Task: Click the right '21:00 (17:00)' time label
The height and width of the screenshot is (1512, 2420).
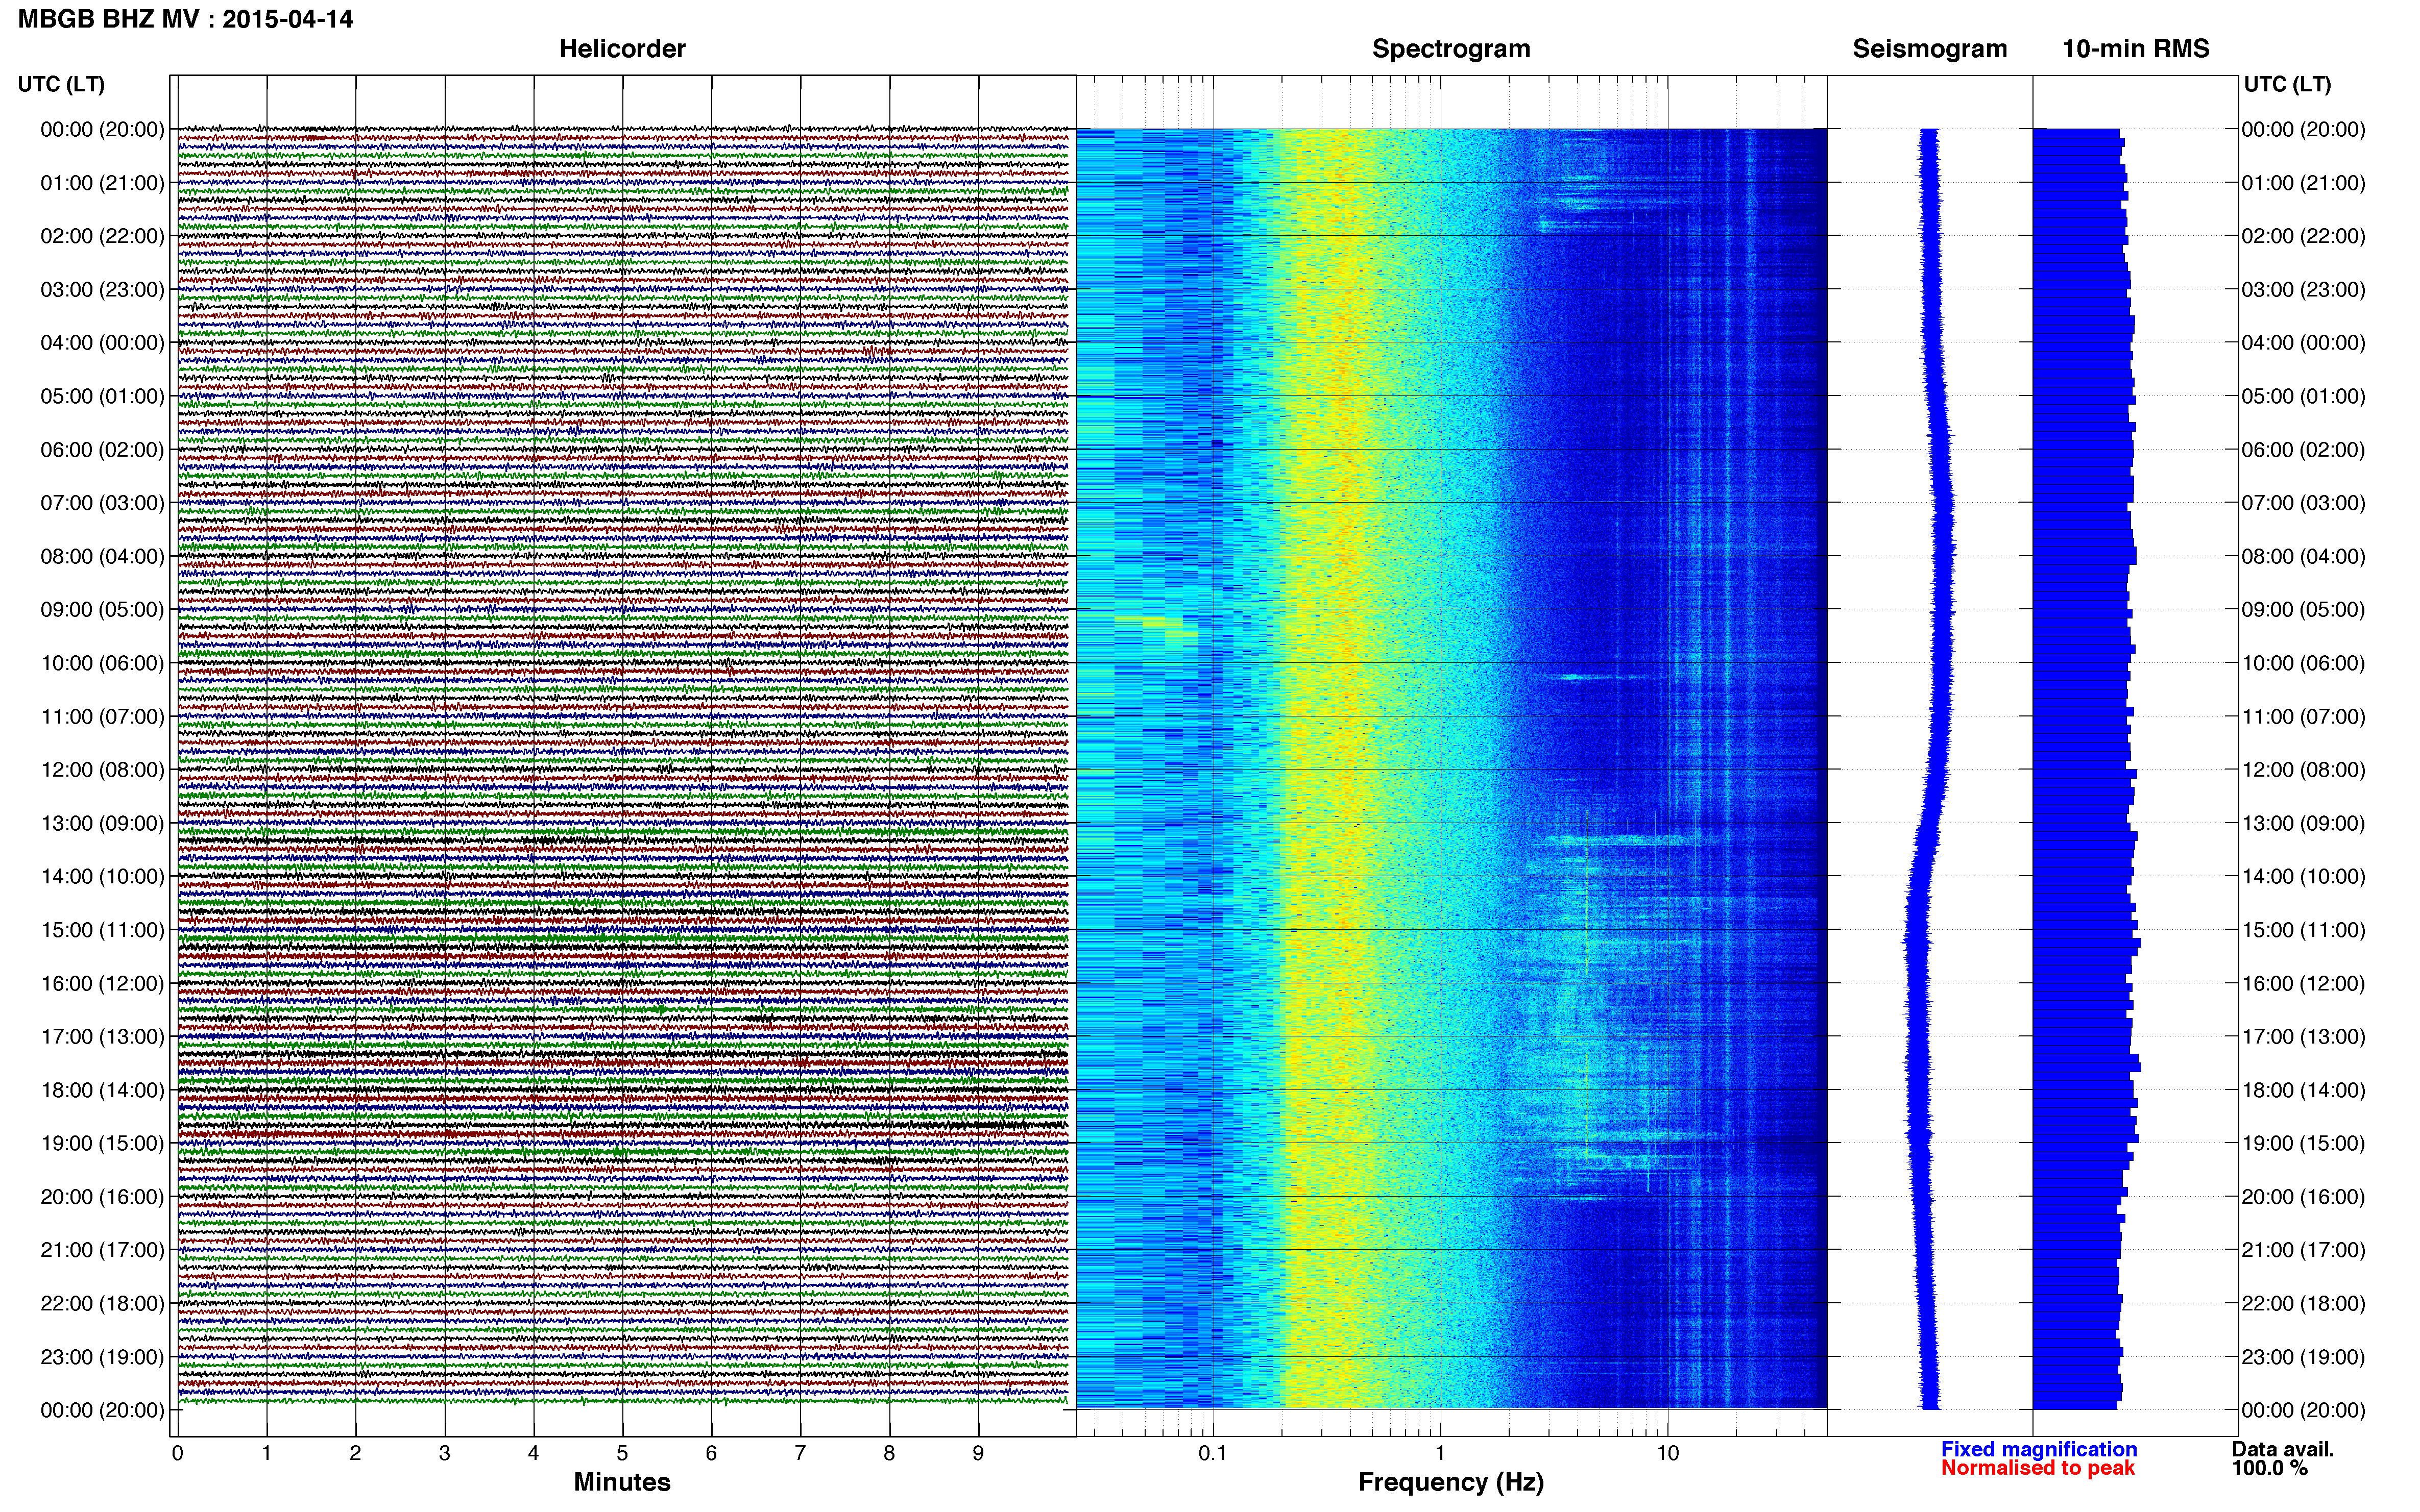Action: [x=2303, y=1250]
